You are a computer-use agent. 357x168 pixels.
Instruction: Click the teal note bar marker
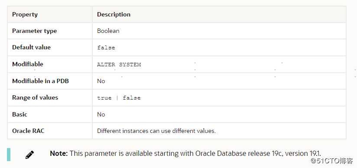[x=9, y=155]
